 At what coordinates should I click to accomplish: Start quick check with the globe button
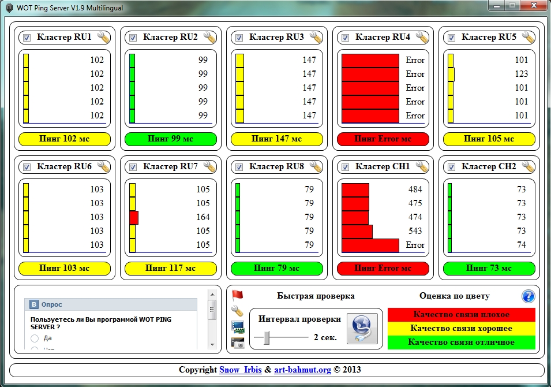coord(362,329)
